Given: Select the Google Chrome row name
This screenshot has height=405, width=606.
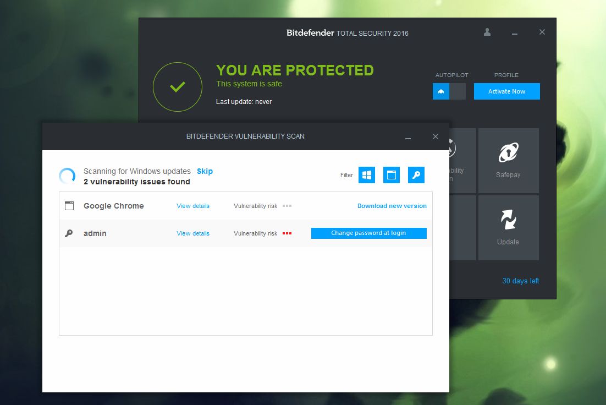Looking at the screenshot, I should (114, 206).
